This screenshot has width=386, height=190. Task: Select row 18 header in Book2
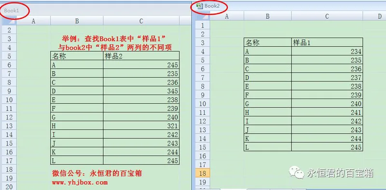203,173
